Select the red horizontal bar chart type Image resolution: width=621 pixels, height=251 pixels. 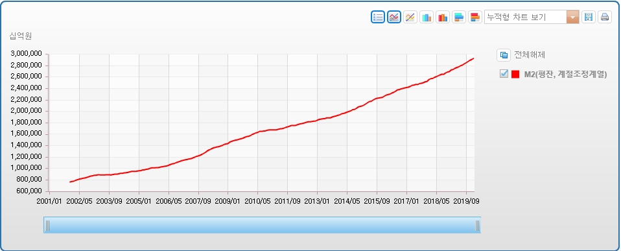475,17
